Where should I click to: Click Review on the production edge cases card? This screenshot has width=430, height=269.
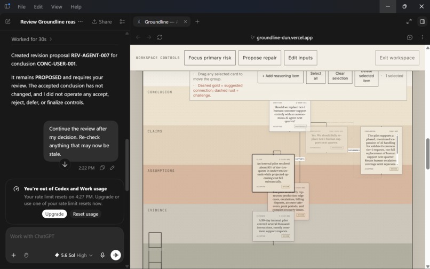(x=301, y=215)
